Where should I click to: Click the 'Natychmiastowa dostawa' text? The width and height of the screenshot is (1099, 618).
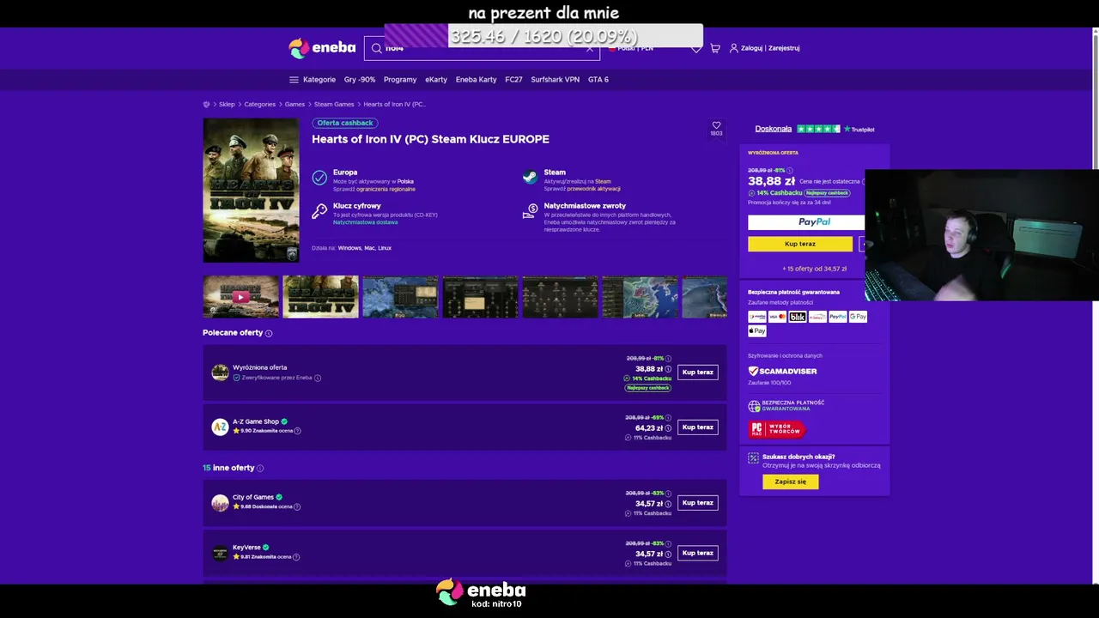365,222
